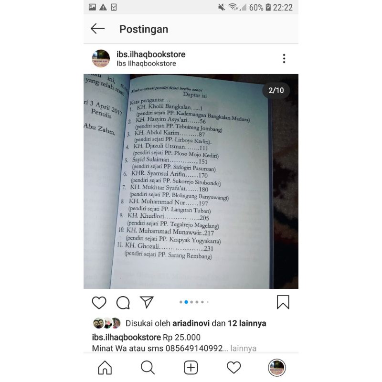Like the post with the heart icon
Viewport: 382px width, 382px height.
(99, 303)
